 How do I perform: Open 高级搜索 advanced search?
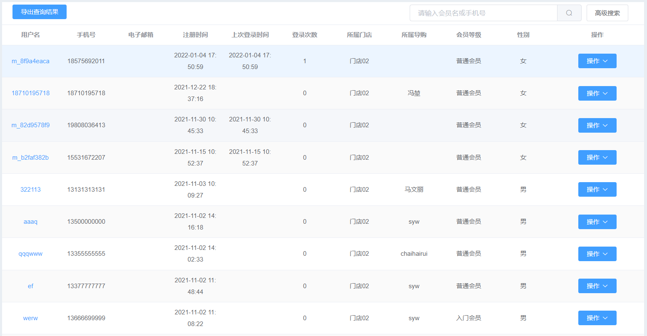(607, 13)
